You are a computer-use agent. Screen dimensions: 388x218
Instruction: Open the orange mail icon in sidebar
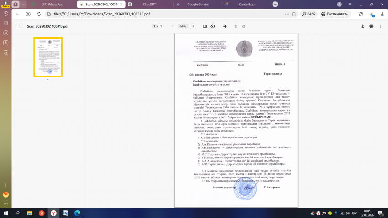coord(5,195)
